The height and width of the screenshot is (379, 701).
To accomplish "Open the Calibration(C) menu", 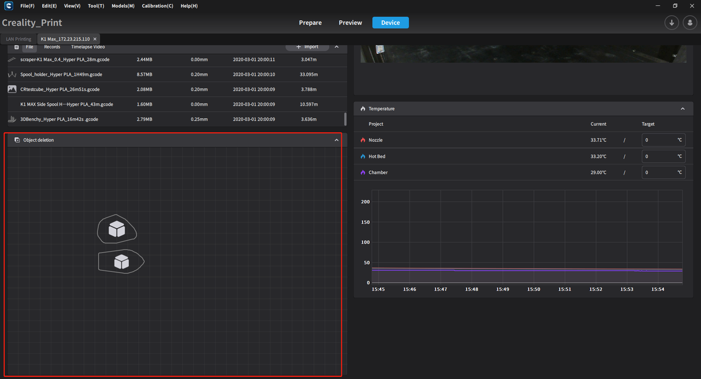I will (x=158, y=6).
